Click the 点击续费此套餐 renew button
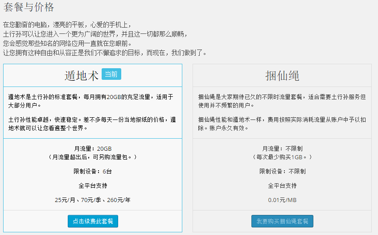 [93, 221]
